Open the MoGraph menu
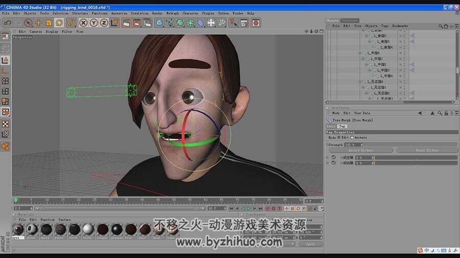 click(x=173, y=13)
